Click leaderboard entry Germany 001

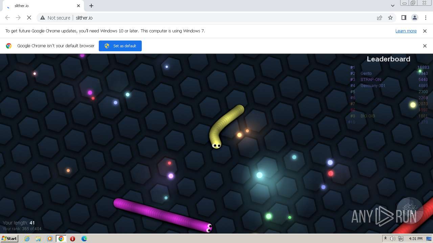click(x=373, y=86)
